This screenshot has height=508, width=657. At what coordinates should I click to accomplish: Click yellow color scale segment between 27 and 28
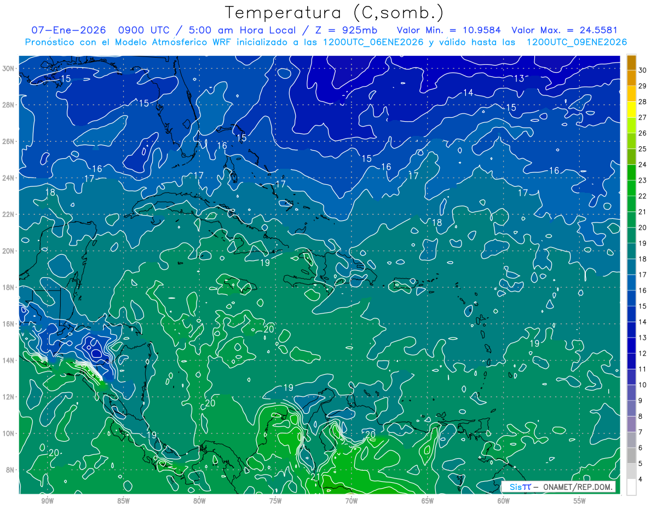pyautogui.click(x=631, y=110)
